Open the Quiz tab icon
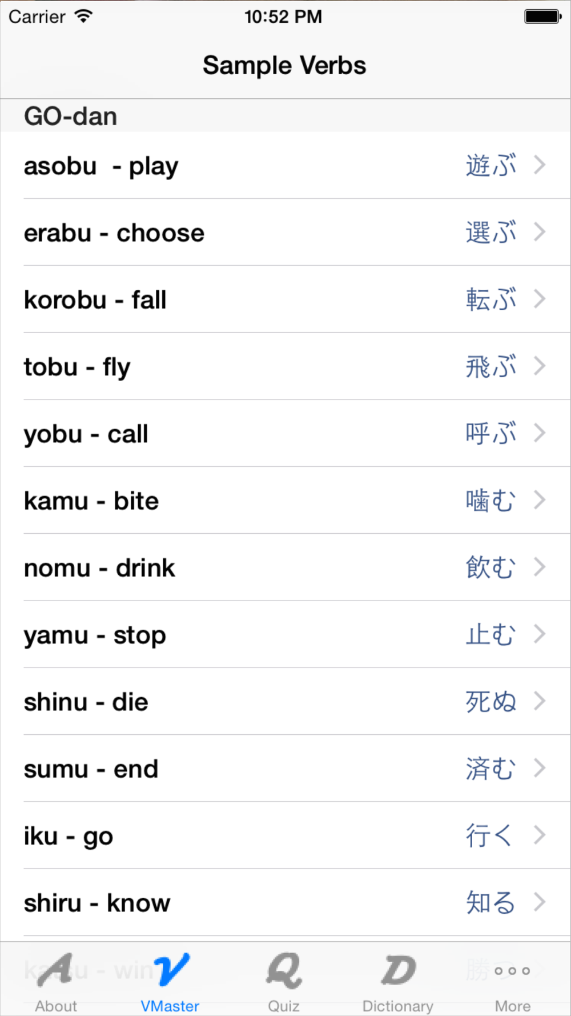Screen dimensions: 571x1016 click(284, 970)
